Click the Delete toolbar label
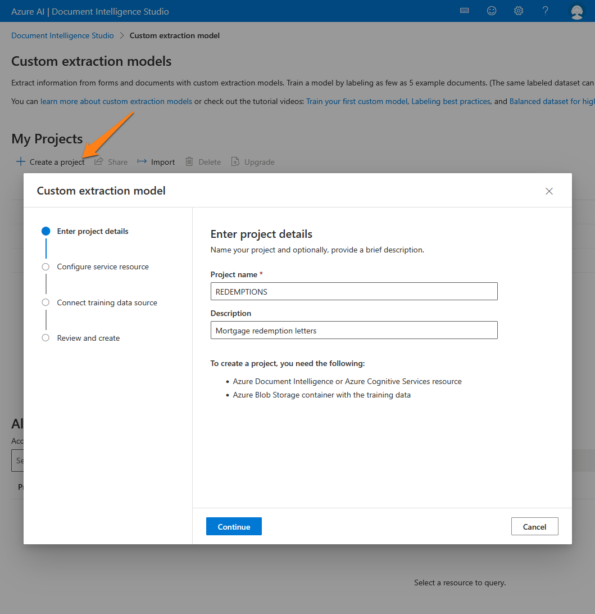Image resolution: width=595 pixels, height=614 pixels. (210, 162)
